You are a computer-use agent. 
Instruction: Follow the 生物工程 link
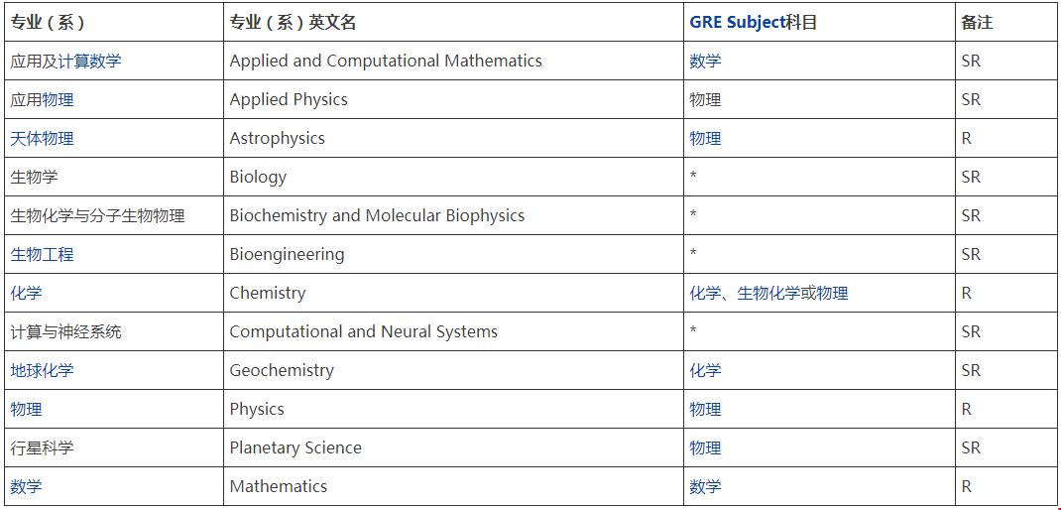42,255
